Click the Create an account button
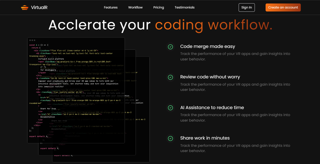Viewport: 320px width, 164px height. (x=283, y=7)
